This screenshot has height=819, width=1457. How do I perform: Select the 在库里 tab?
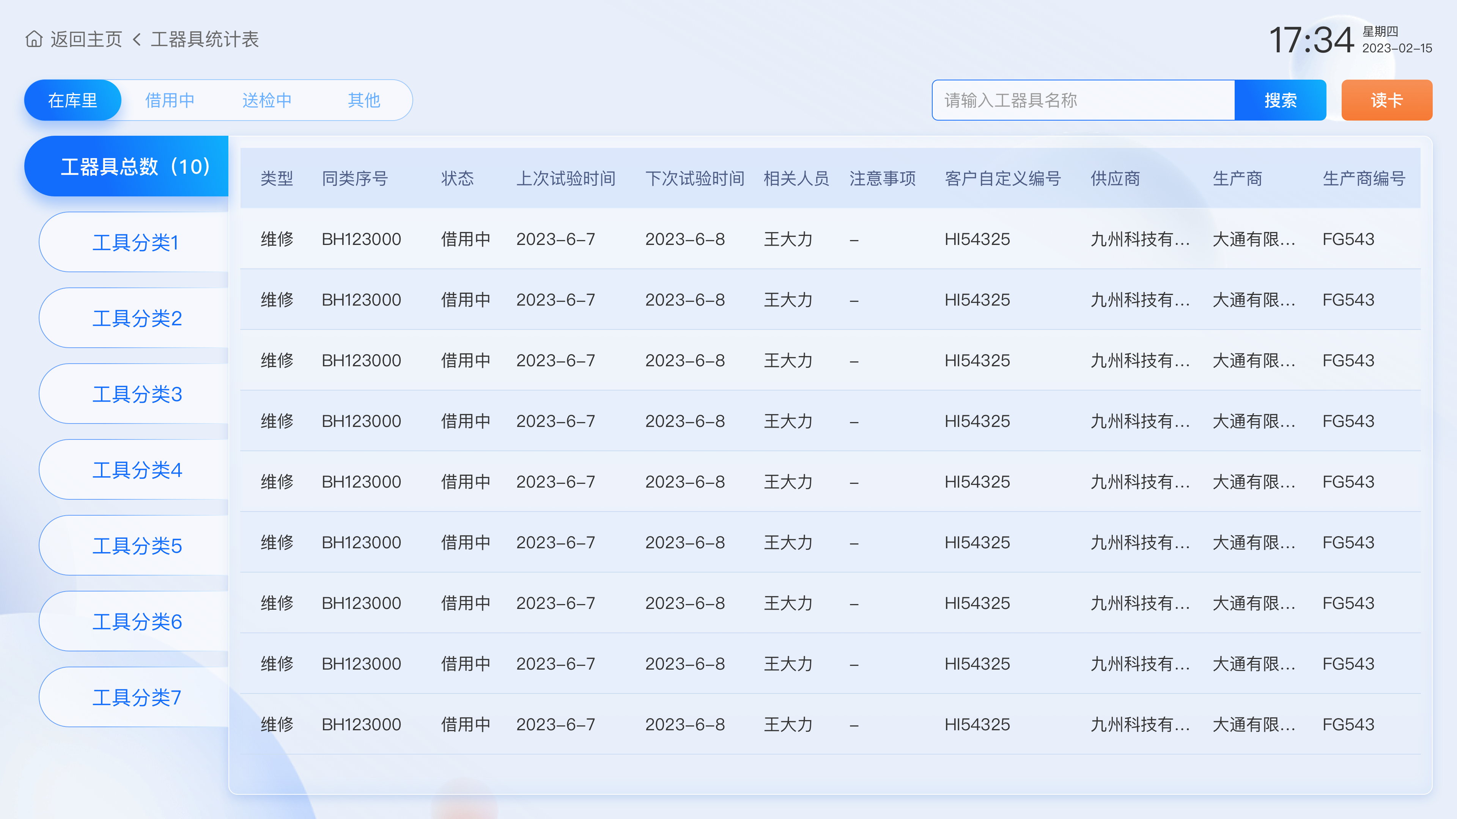pos(73,100)
